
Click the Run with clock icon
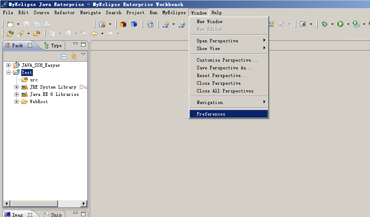tap(356, 24)
